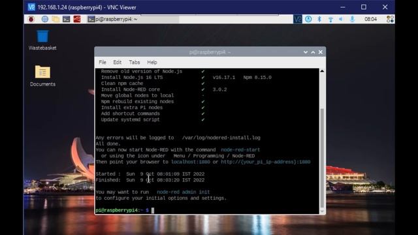Close the VNC Viewer window
This screenshot has height=235, width=418.
click(385, 7)
